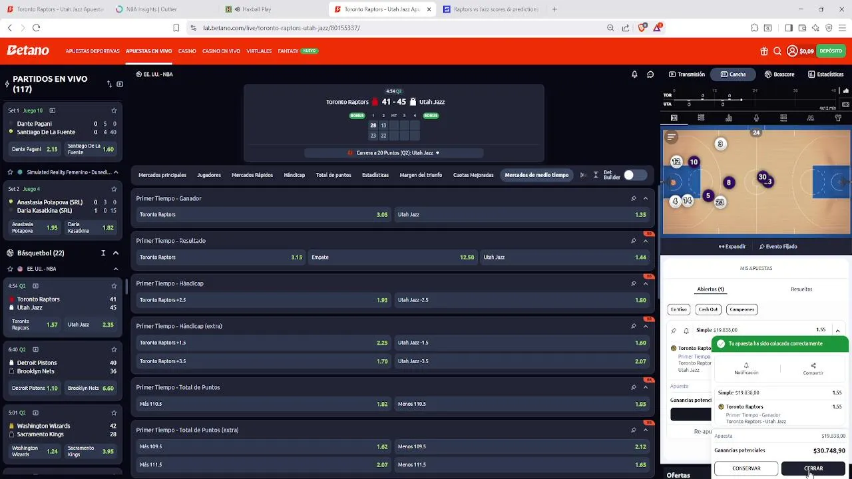Favorite the Toronto Raptors vs Utah Jazz sidebar match
The width and height of the screenshot is (852, 479).
(114, 286)
